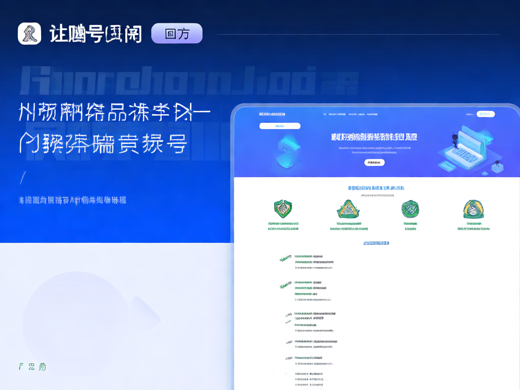The height and width of the screenshot is (390, 520).
Task: Click the green icon beside second list entry
Action: [285, 285]
